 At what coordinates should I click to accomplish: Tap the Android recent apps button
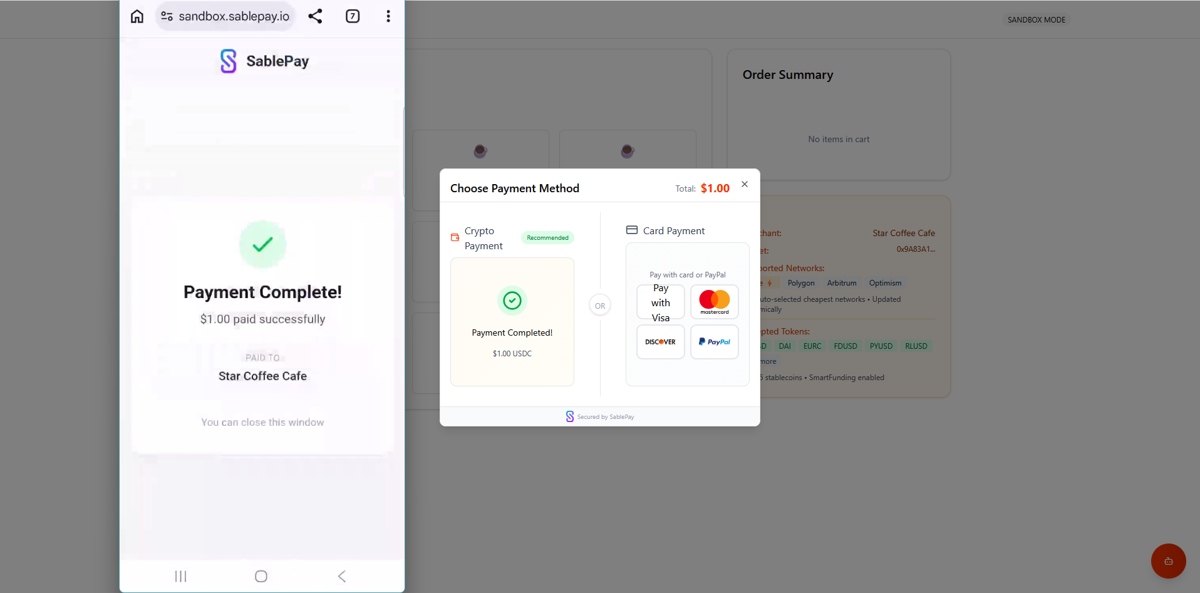[x=181, y=576]
